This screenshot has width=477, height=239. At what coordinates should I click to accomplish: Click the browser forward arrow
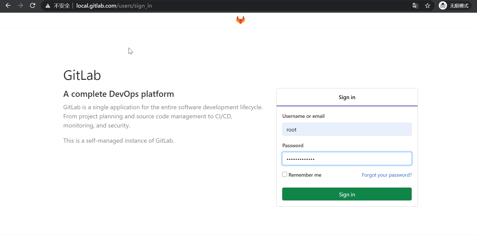pos(20,6)
